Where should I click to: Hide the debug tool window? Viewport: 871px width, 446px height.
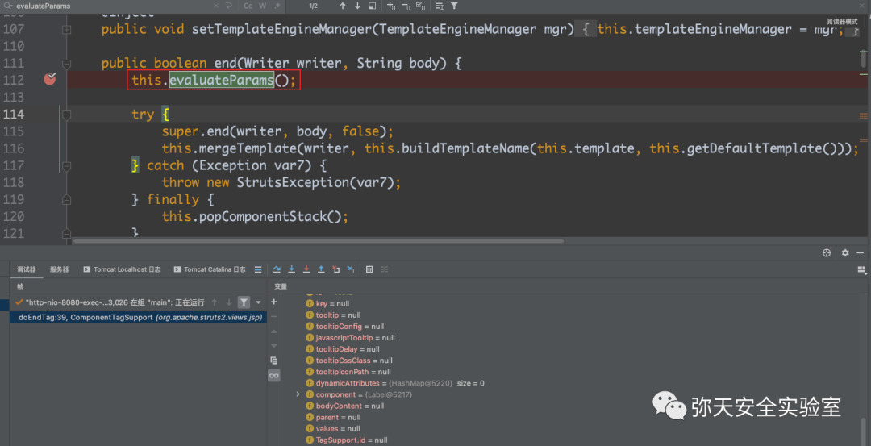861,252
